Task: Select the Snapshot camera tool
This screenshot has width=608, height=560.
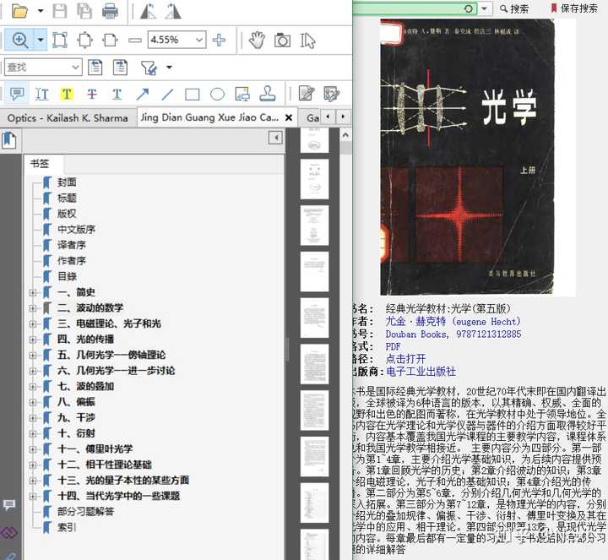Action: coord(282,40)
